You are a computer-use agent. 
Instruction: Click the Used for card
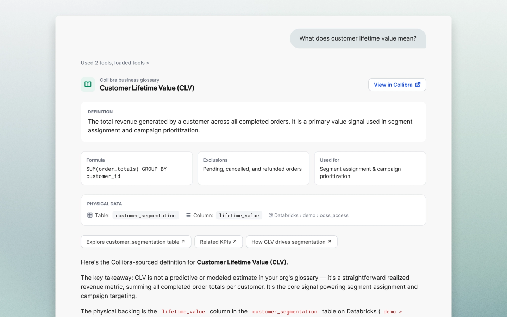(x=370, y=168)
